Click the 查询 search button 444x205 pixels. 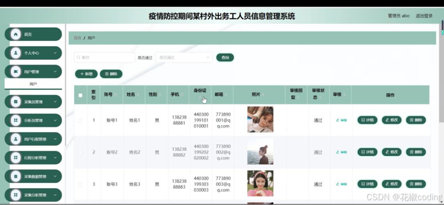225,57
